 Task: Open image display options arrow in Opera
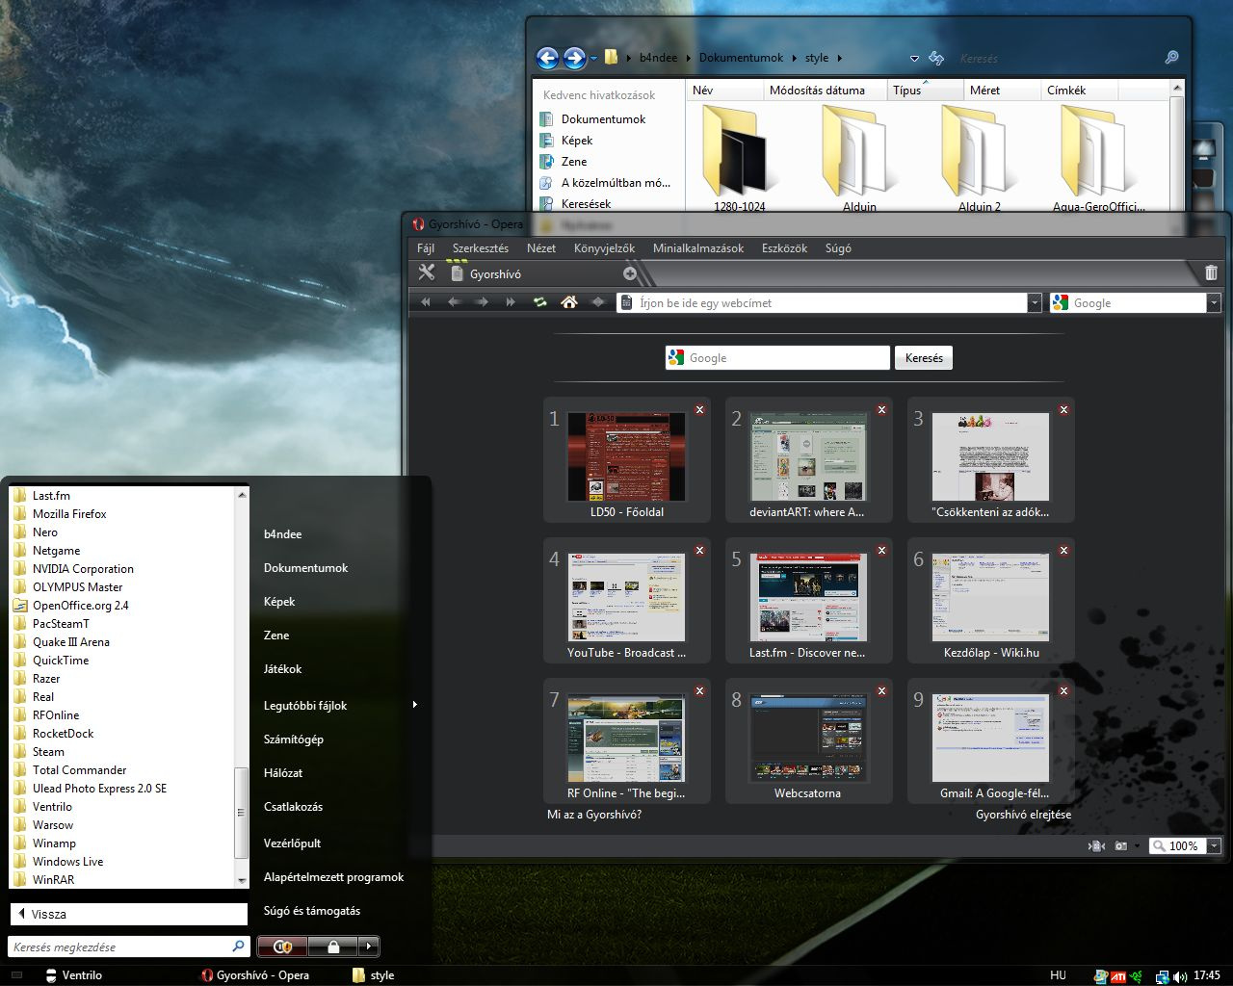click(1137, 846)
